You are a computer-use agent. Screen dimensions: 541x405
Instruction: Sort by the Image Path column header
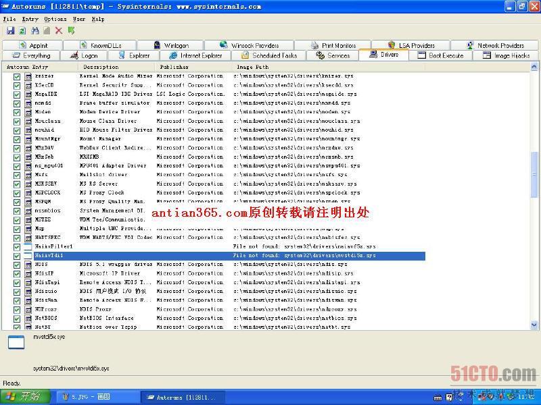[x=329, y=67]
